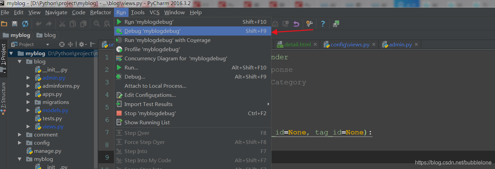Open the Navigate menu
The height and width of the screenshot is (169, 495).
pyautogui.click(x=56, y=13)
